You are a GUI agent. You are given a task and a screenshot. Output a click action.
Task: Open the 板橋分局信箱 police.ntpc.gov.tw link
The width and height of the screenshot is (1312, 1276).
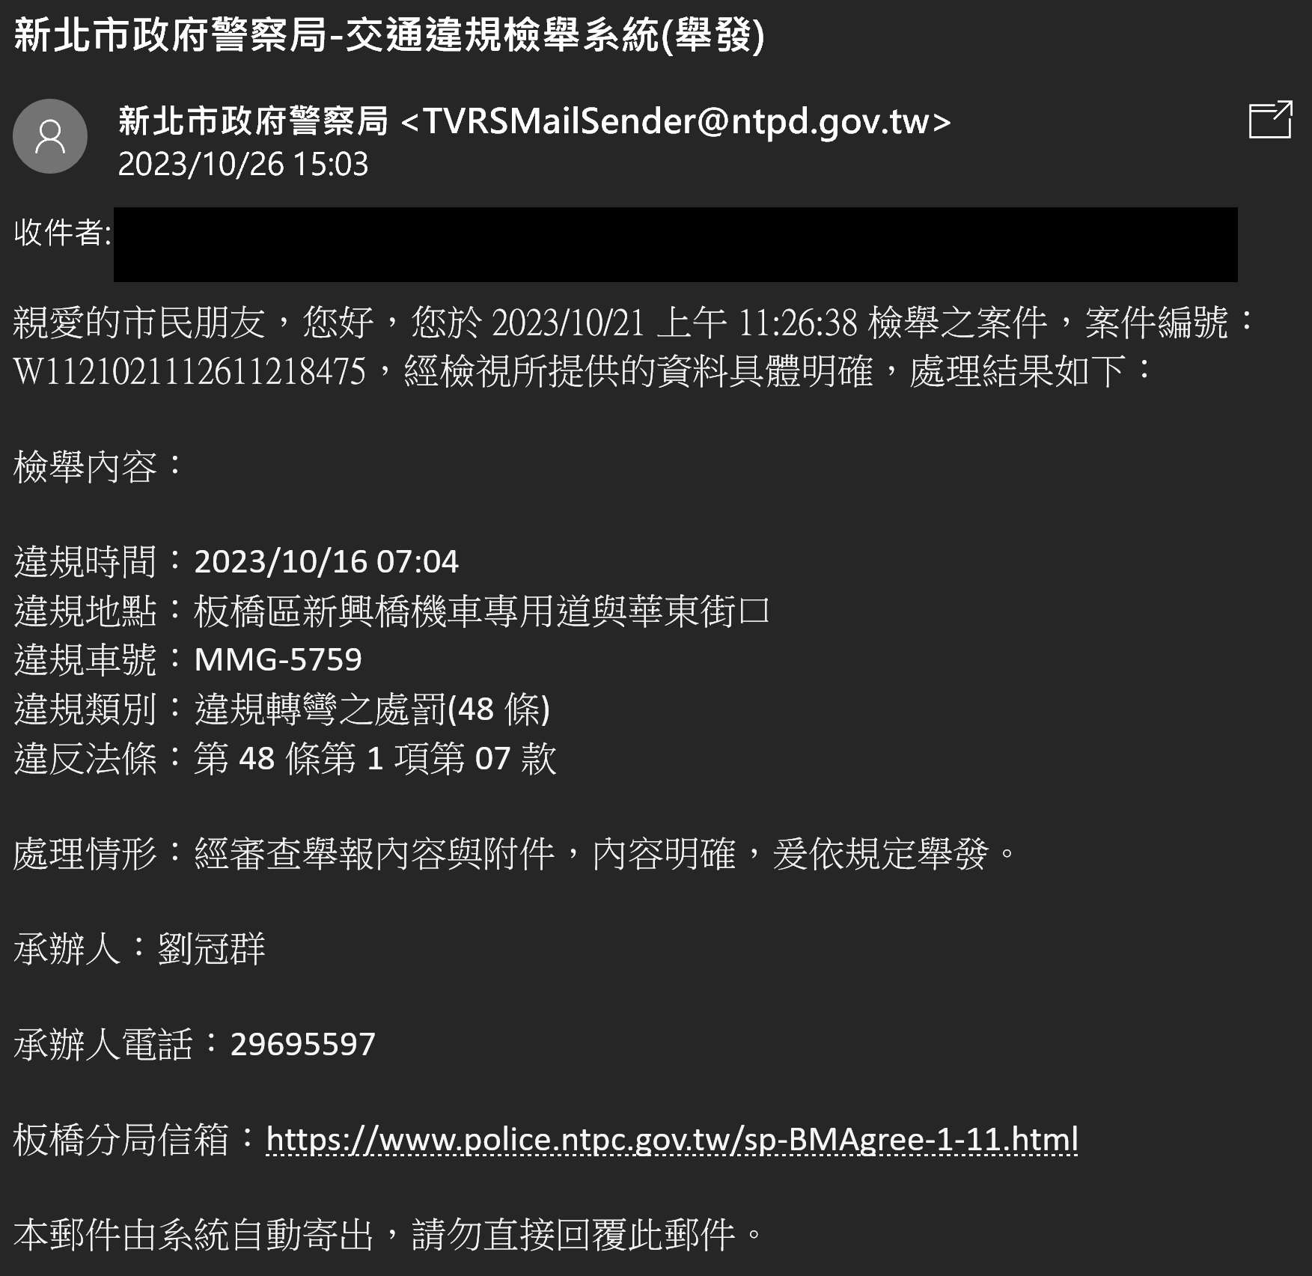coord(672,1140)
